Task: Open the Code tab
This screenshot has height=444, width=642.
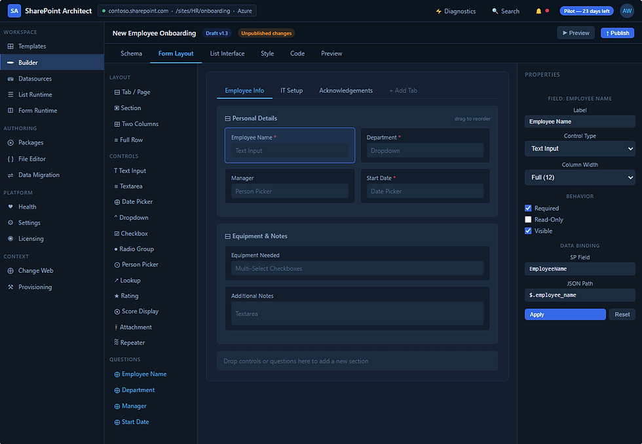Action: tap(297, 54)
